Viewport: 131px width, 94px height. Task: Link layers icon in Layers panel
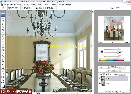coord(106,92)
